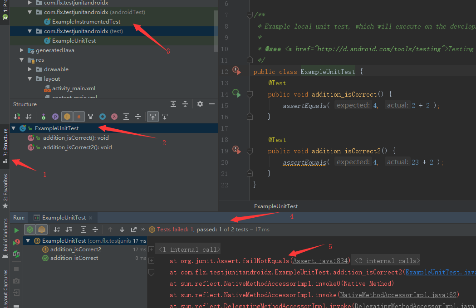Open Structure panel settings gear

click(x=200, y=104)
